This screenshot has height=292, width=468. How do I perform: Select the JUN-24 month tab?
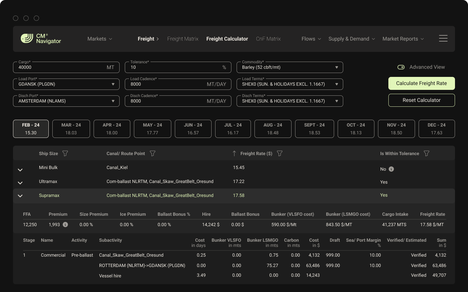193,128
